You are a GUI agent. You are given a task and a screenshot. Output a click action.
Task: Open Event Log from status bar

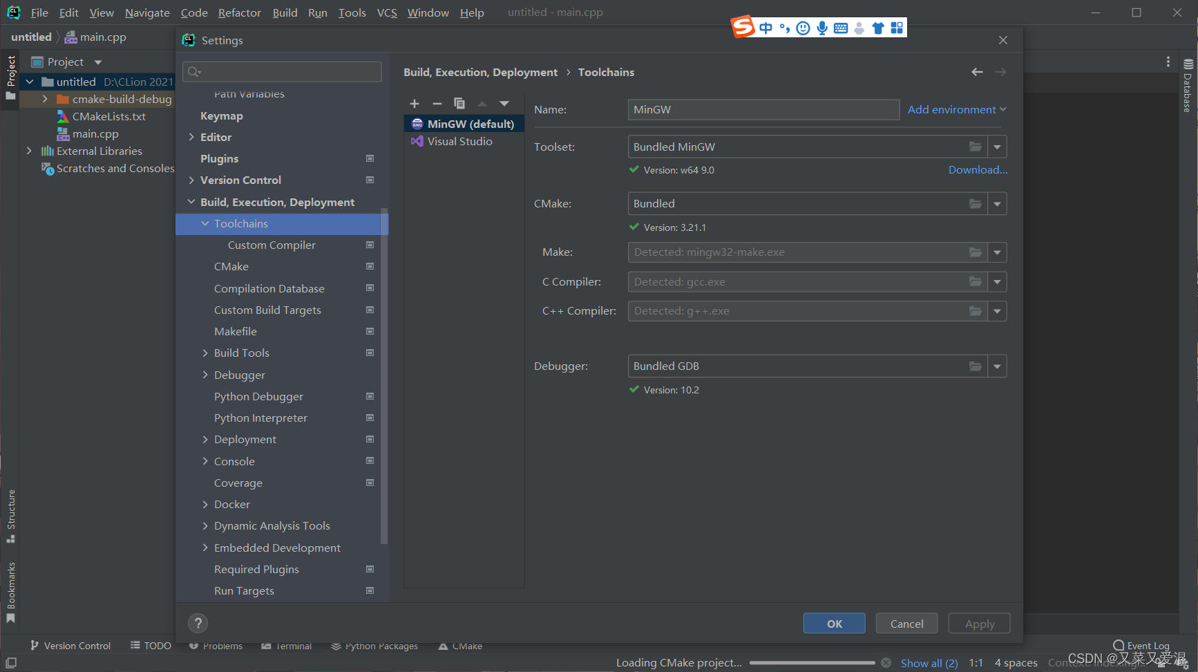(1141, 646)
